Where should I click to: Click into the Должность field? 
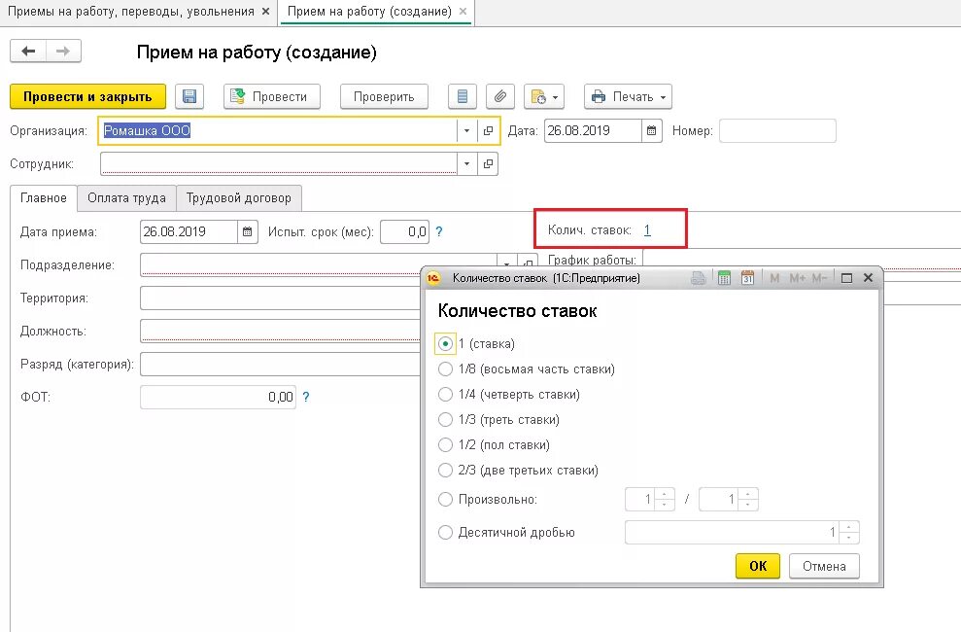pos(281,331)
